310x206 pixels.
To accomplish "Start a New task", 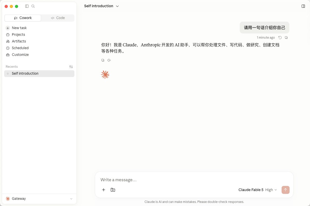I will (39, 28).
